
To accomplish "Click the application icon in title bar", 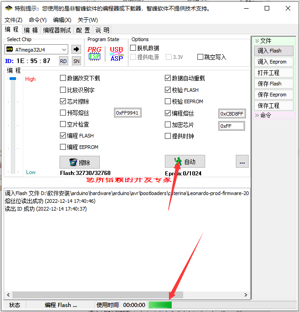I will pyautogui.click(x=9, y=8).
